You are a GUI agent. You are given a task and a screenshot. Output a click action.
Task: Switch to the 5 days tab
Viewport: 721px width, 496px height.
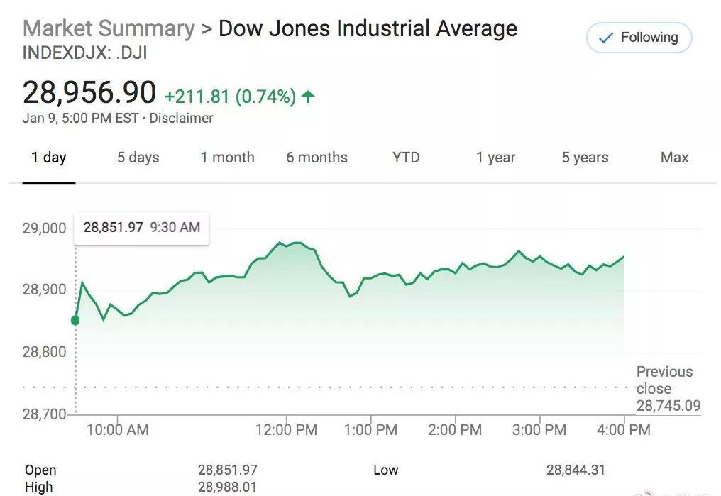[x=138, y=158]
